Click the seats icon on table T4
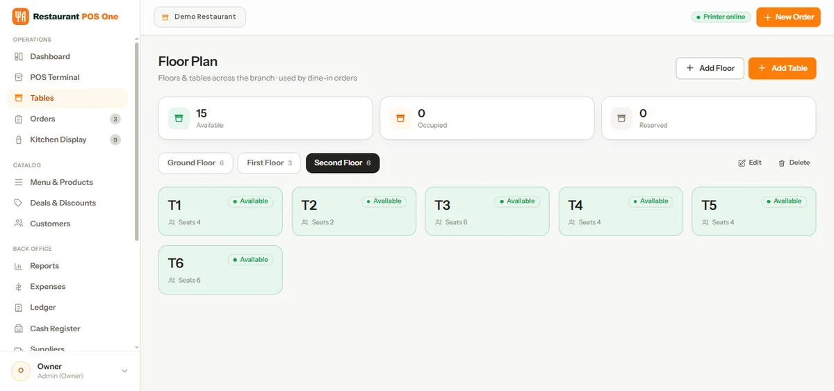 pyautogui.click(x=572, y=222)
